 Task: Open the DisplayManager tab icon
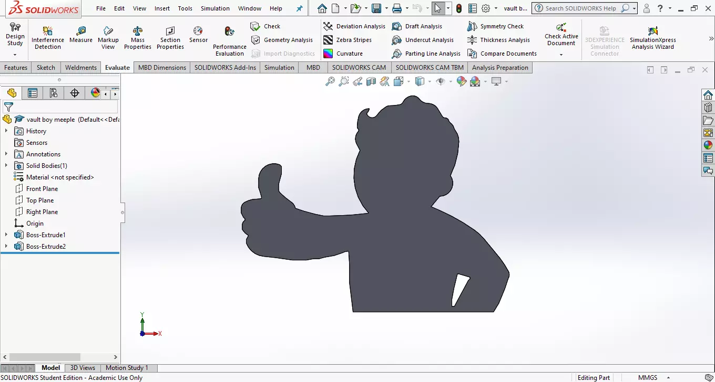click(95, 93)
